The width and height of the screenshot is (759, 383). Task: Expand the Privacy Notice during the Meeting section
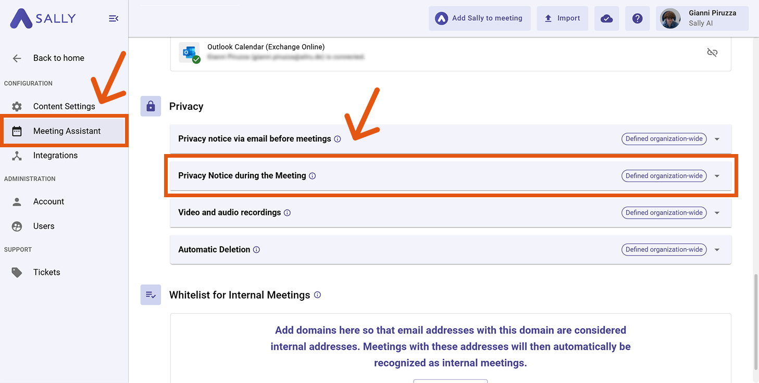717,175
